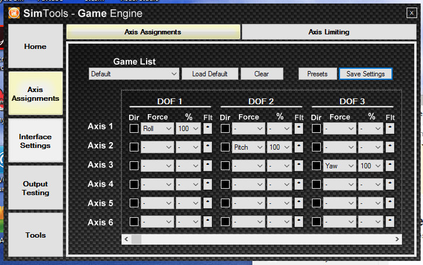Click the scrollbar right arrow
423x265 pixels.
click(x=397, y=239)
